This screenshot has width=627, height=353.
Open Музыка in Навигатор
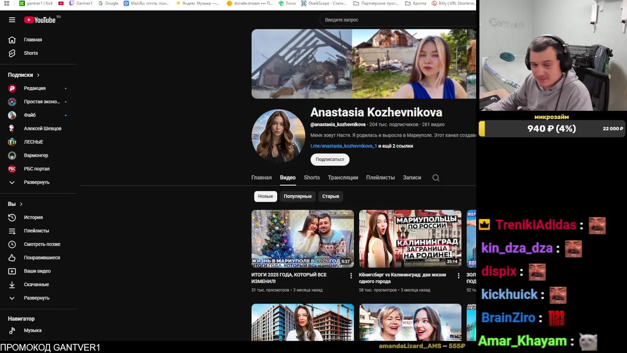pos(33,330)
